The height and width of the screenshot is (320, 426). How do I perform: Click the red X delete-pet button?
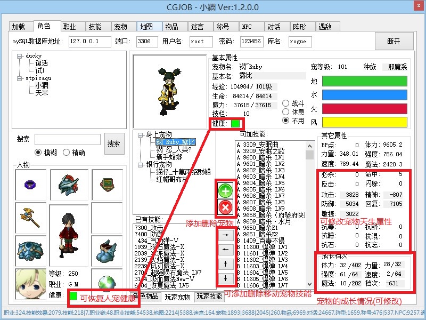click(x=225, y=207)
